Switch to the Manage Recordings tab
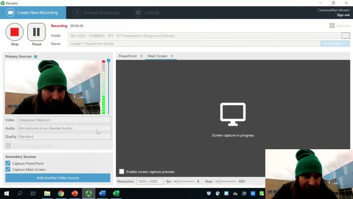 tap(97, 12)
